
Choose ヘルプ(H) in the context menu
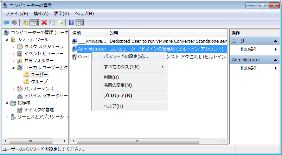point(129,106)
